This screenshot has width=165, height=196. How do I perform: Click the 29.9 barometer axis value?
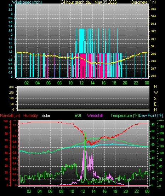tap(153, 54)
